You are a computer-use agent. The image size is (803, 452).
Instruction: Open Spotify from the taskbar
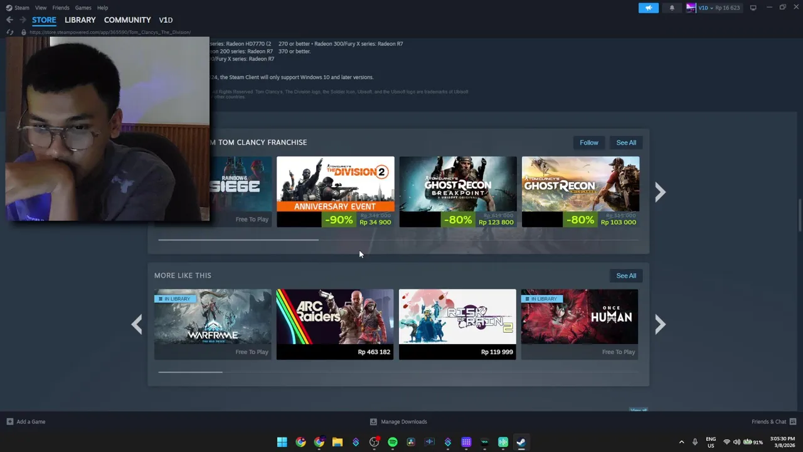393,442
